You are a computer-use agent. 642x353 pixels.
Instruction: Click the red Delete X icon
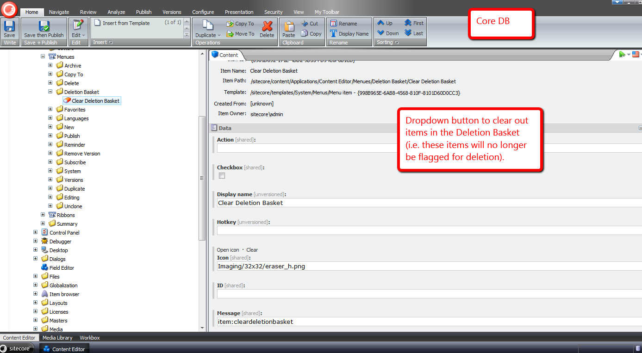267,26
